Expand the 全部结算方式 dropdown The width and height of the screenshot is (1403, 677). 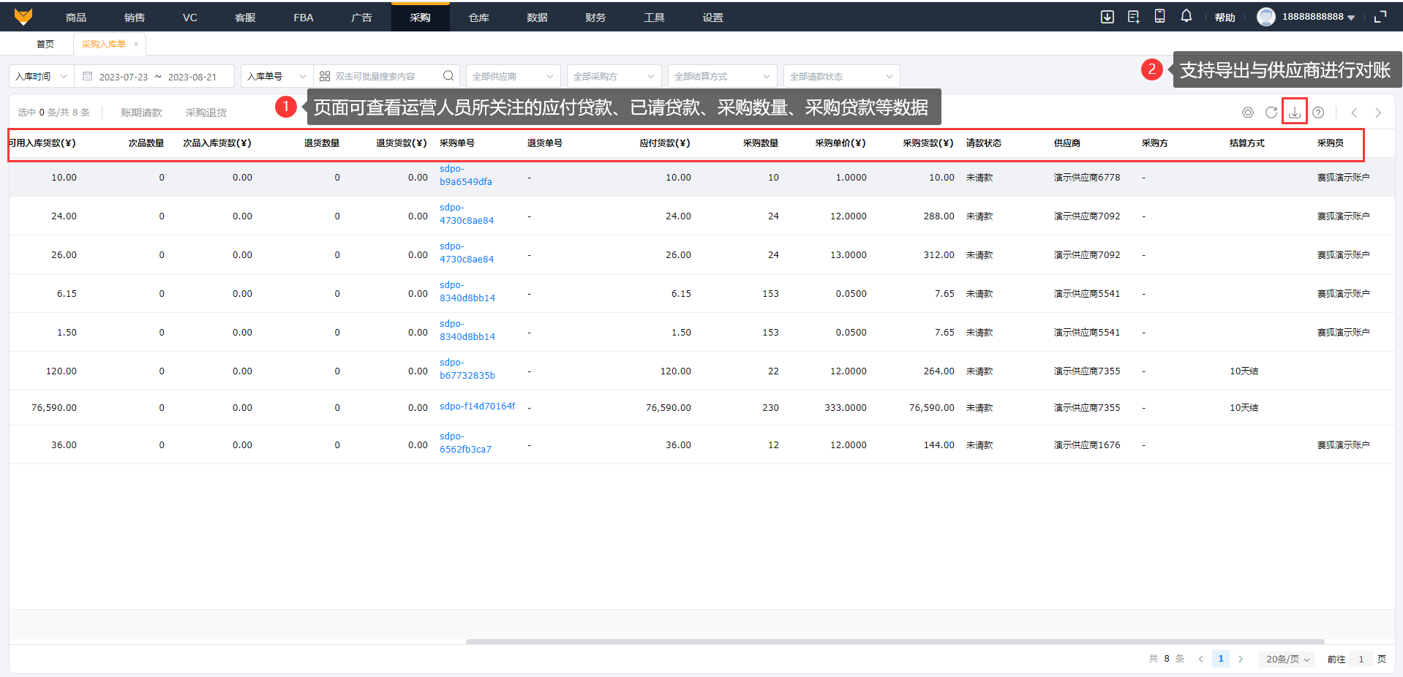coord(721,76)
